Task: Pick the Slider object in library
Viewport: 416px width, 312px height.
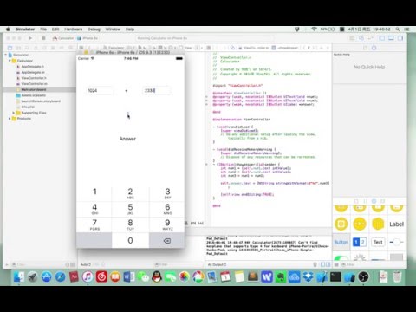Action: click(x=396, y=242)
